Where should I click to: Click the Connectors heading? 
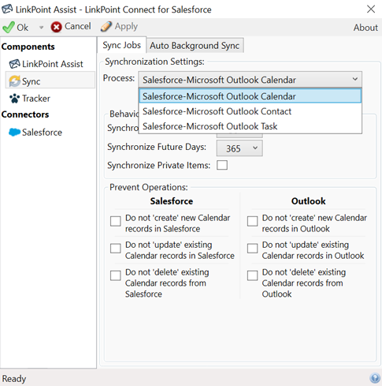pos(25,114)
